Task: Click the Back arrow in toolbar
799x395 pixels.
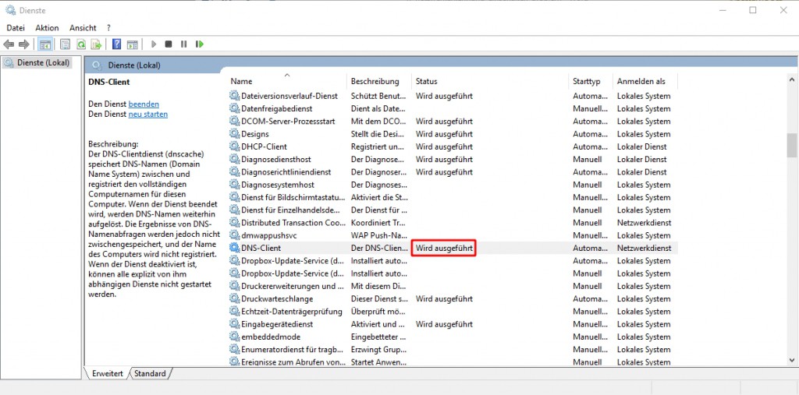Action: click(x=9, y=44)
